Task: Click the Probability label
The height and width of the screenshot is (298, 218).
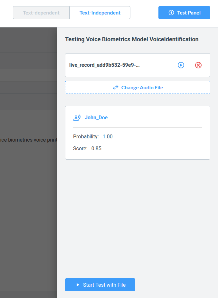Action: [x=86, y=137]
